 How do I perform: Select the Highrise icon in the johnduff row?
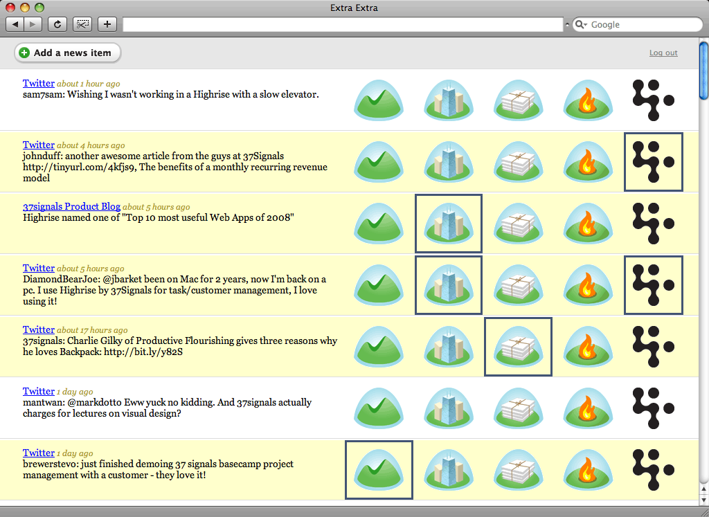pos(449,162)
